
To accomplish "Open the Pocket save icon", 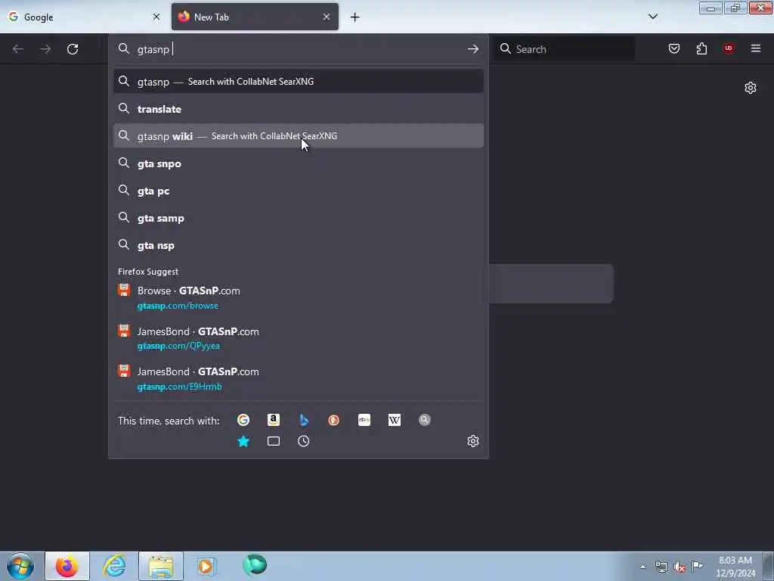I will coord(673,48).
